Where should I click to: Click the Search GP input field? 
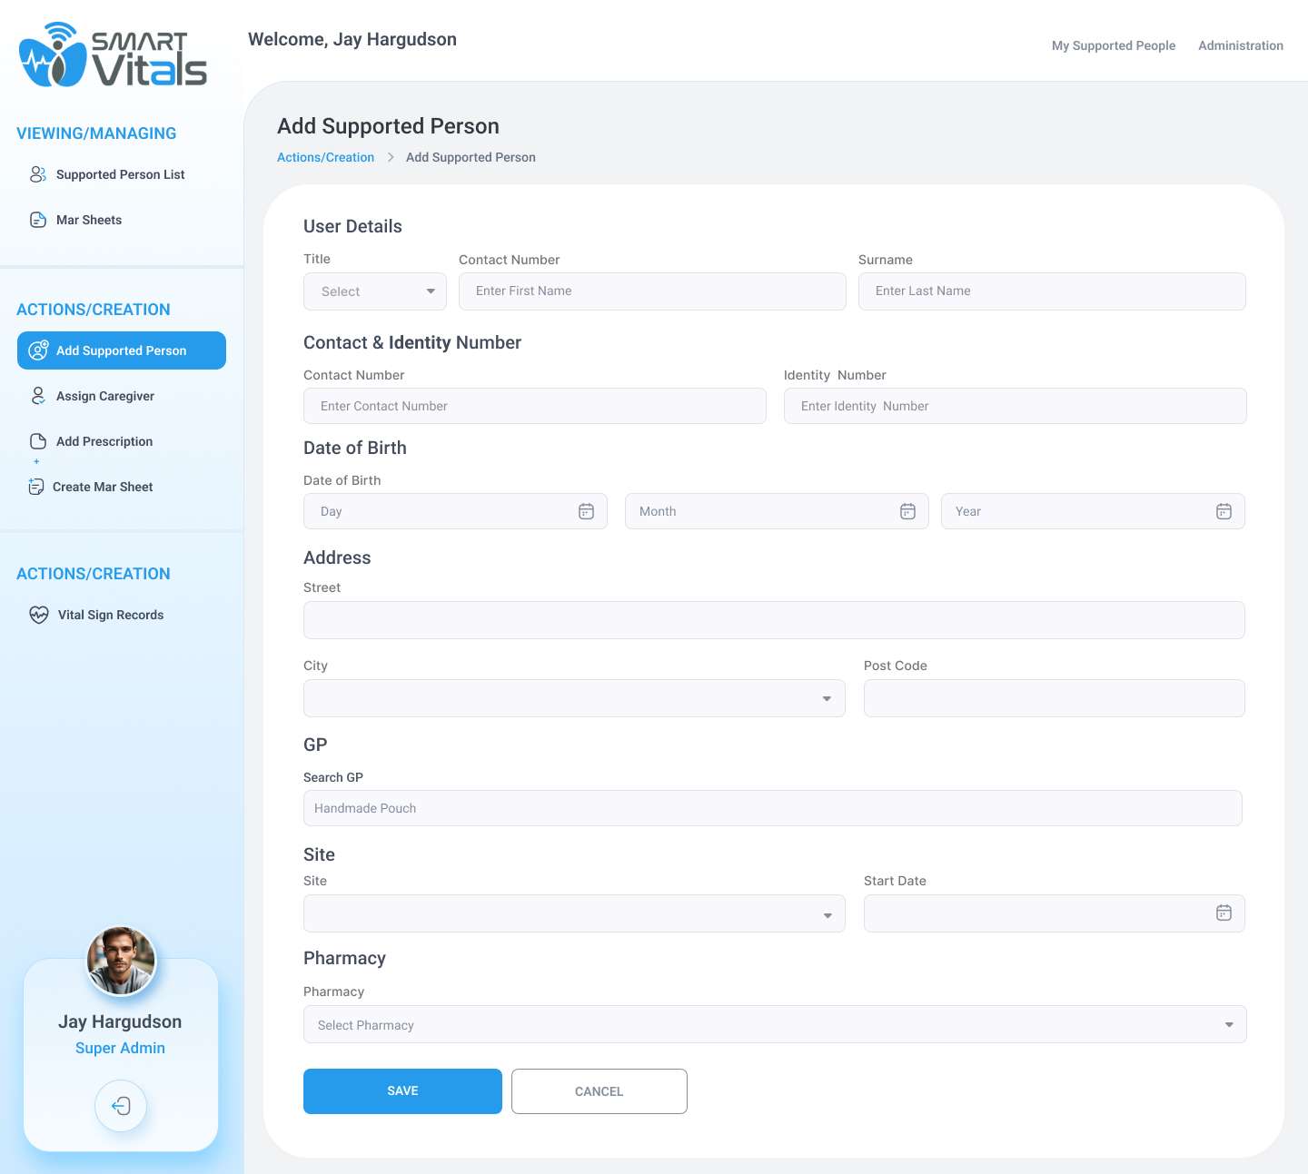coord(772,808)
